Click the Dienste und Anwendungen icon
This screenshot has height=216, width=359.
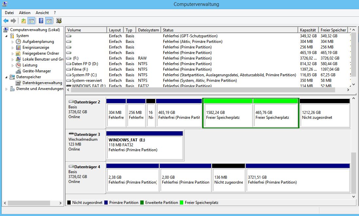click(x=12, y=89)
